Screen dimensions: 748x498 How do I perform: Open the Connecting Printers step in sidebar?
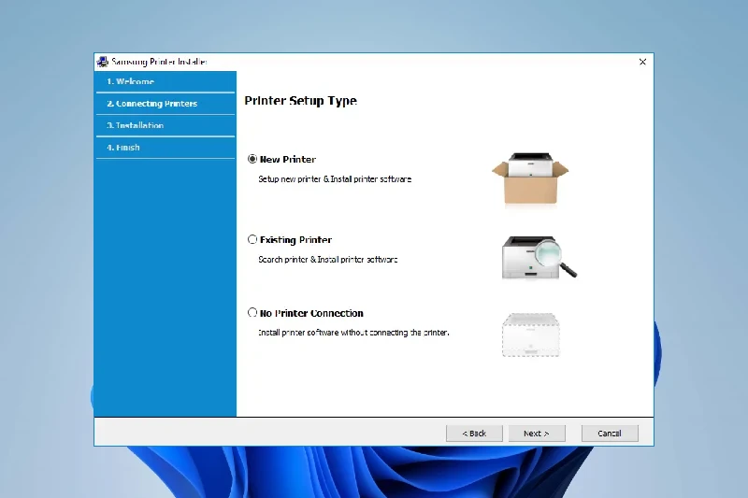151,104
